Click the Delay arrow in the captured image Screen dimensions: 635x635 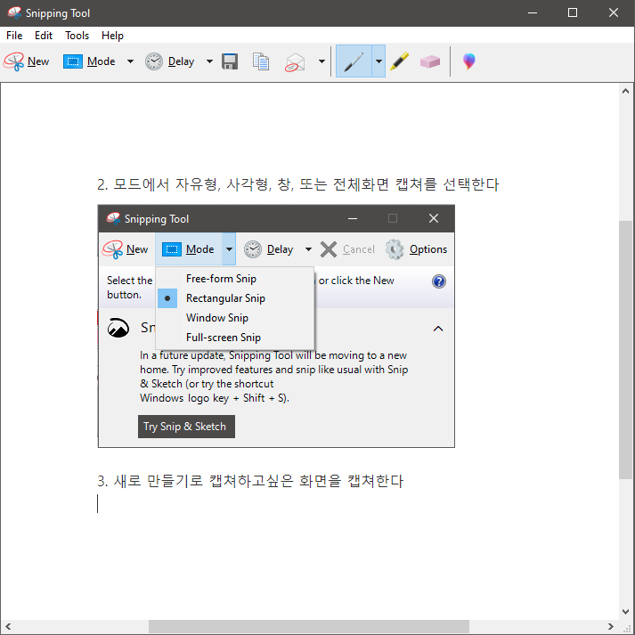point(308,249)
